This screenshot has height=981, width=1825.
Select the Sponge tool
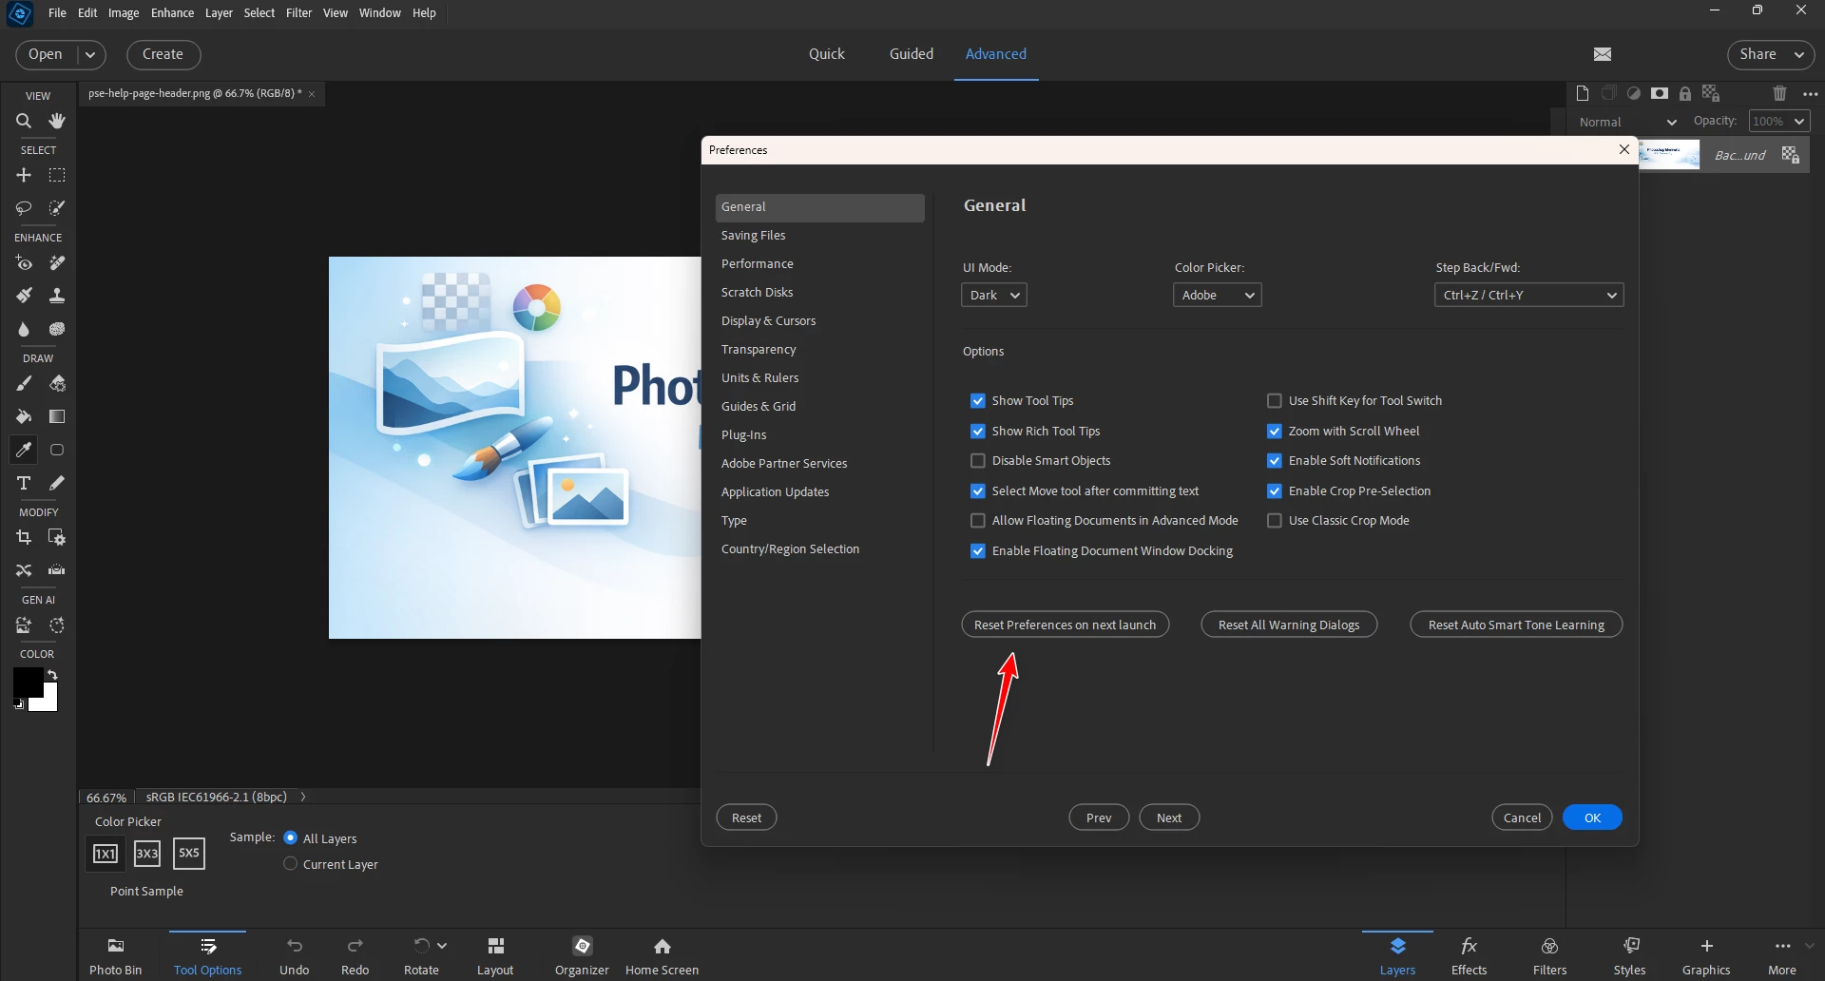(x=57, y=329)
